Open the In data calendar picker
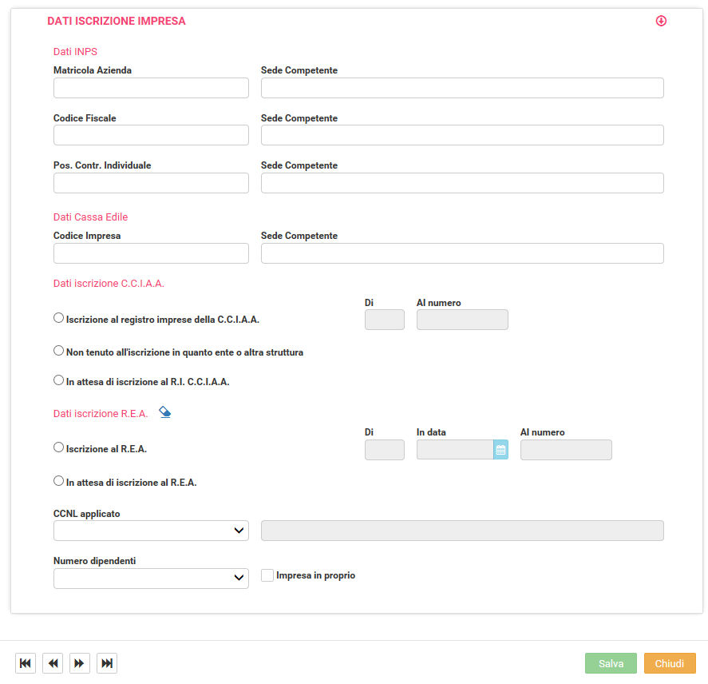This screenshot has height=684, width=708. (500, 450)
